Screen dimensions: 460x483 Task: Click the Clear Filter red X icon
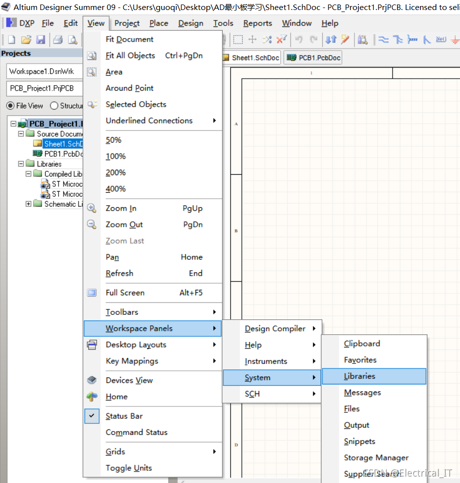click(282, 40)
